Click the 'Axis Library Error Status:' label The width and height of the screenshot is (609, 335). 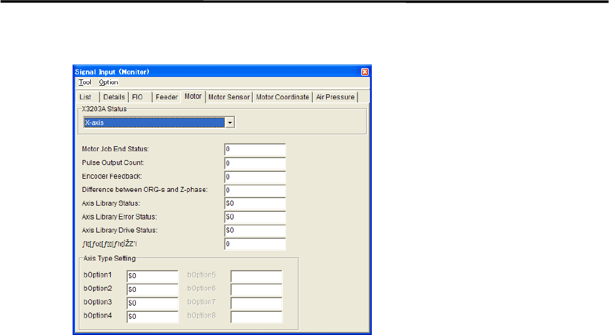click(x=120, y=217)
